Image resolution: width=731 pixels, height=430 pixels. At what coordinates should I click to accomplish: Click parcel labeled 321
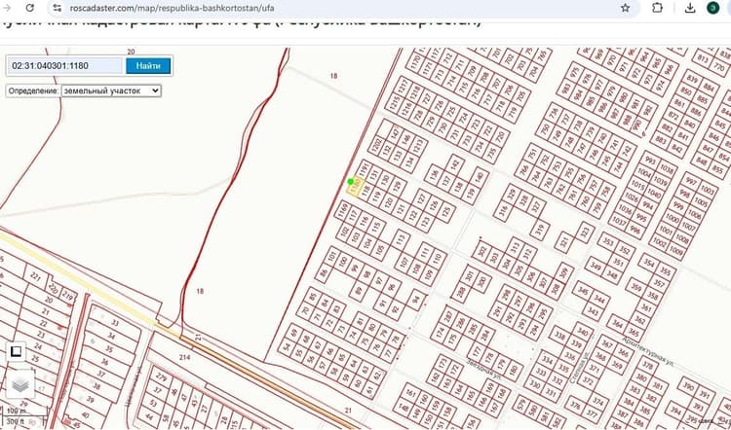564,242
